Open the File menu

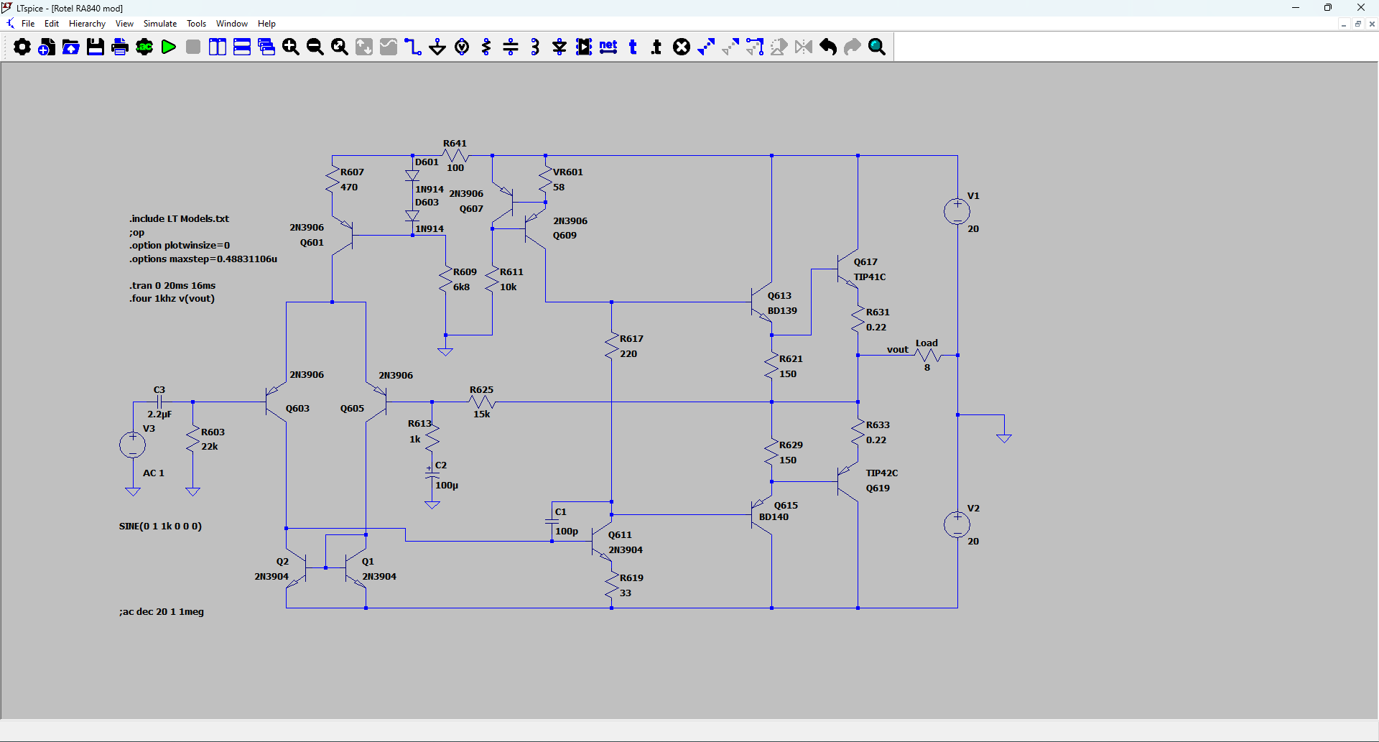point(28,24)
